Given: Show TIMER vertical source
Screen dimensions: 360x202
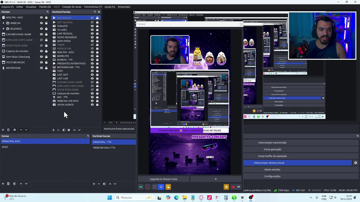Looking at the screenshot, I should pos(92,45).
